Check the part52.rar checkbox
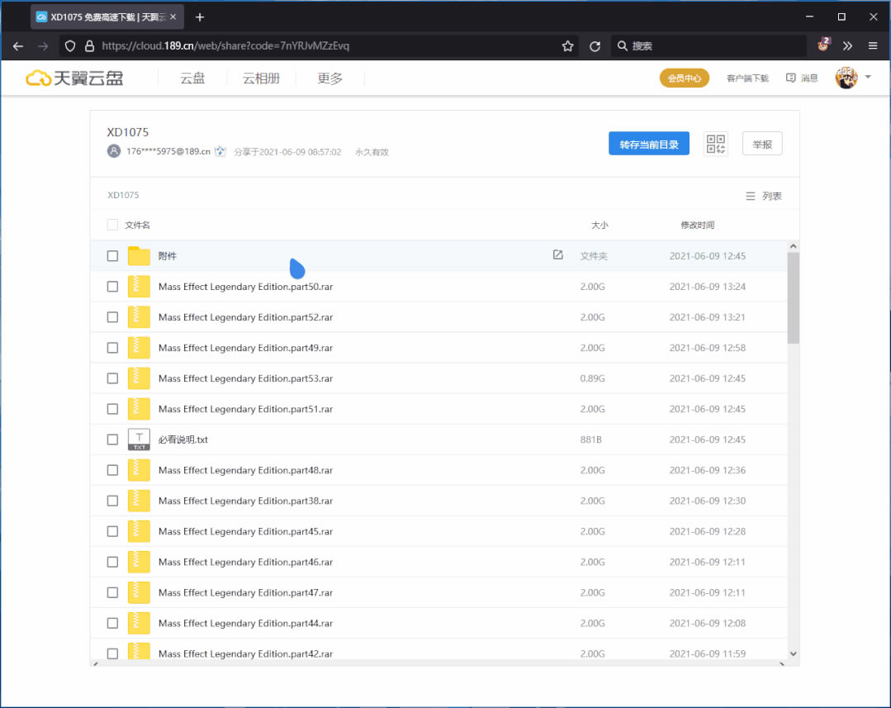Screen dimensions: 891x708 (x=112, y=317)
